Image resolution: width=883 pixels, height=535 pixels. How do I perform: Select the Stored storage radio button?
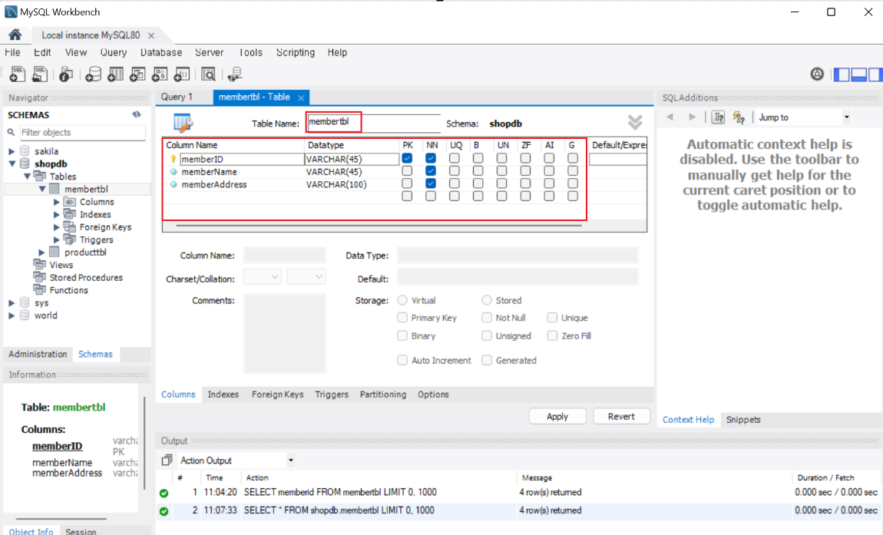click(x=487, y=300)
